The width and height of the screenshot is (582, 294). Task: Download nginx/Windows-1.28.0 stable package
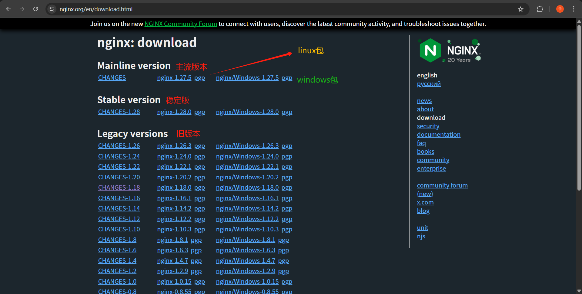coord(247,112)
